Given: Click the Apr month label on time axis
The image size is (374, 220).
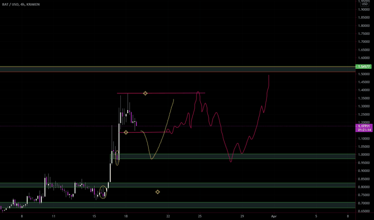Looking at the screenshot, I should pyautogui.click(x=274, y=216).
